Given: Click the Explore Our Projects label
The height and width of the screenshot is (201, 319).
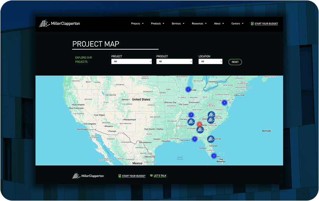Looking at the screenshot, I should (x=84, y=60).
